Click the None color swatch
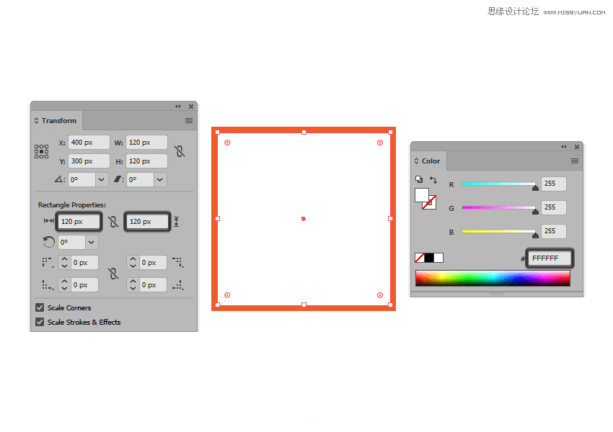Viewport: 613px width, 432px height. (420, 258)
